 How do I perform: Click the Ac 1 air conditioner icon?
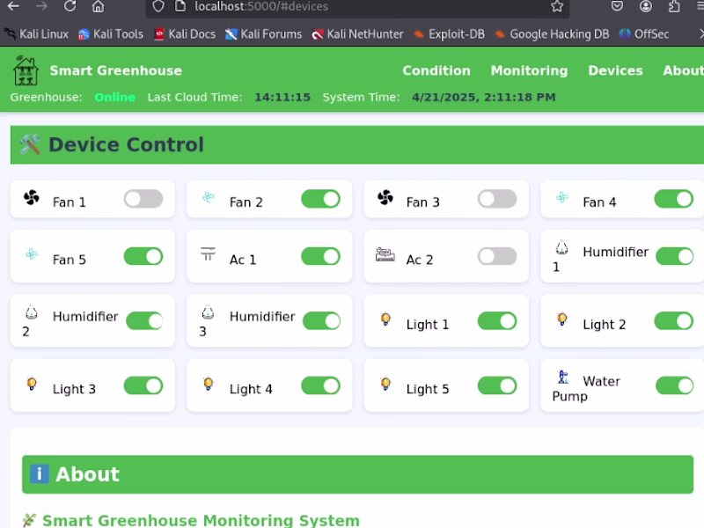coord(208,254)
